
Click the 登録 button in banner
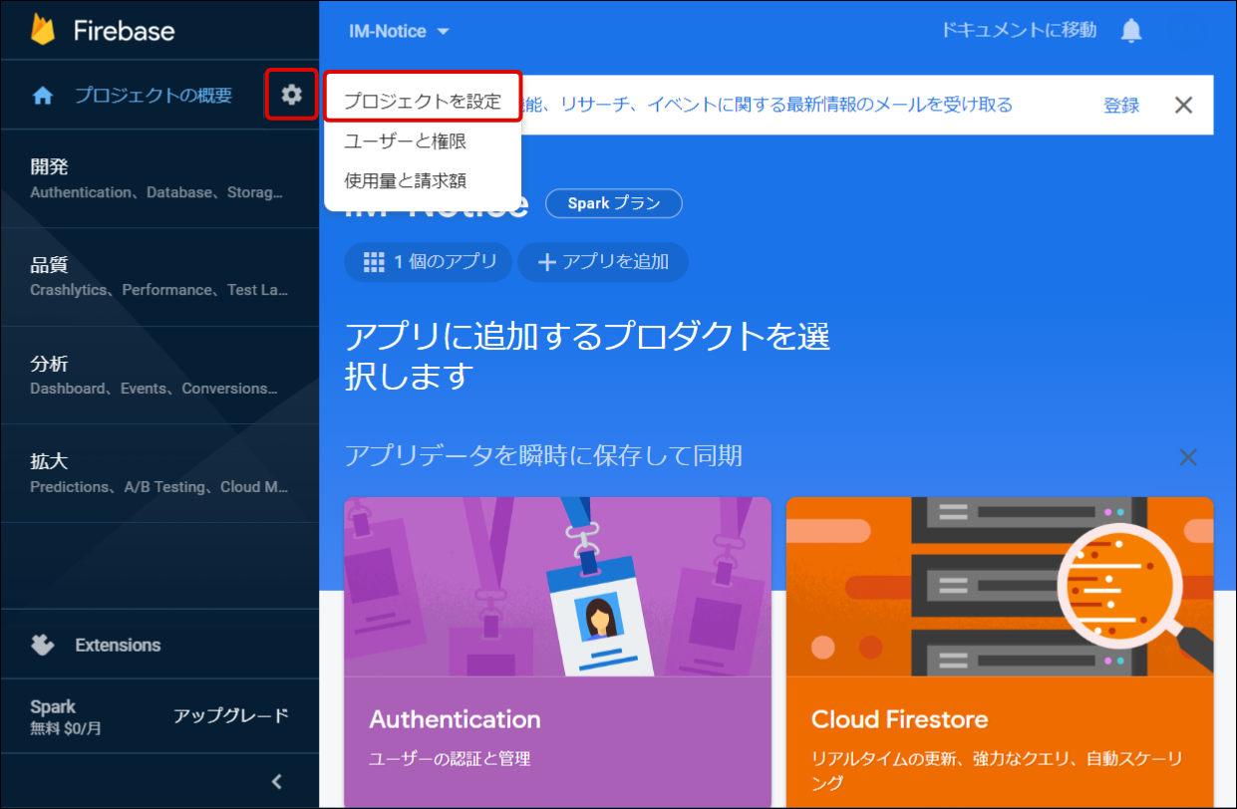[x=1121, y=105]
